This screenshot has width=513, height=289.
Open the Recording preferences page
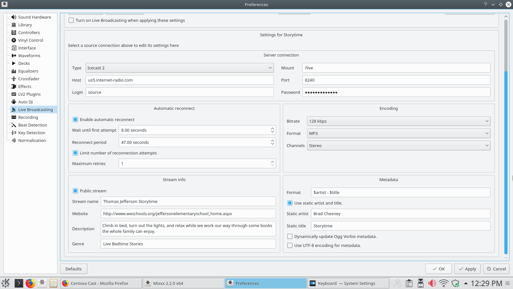pyautogui.click(x=28, y=117)
